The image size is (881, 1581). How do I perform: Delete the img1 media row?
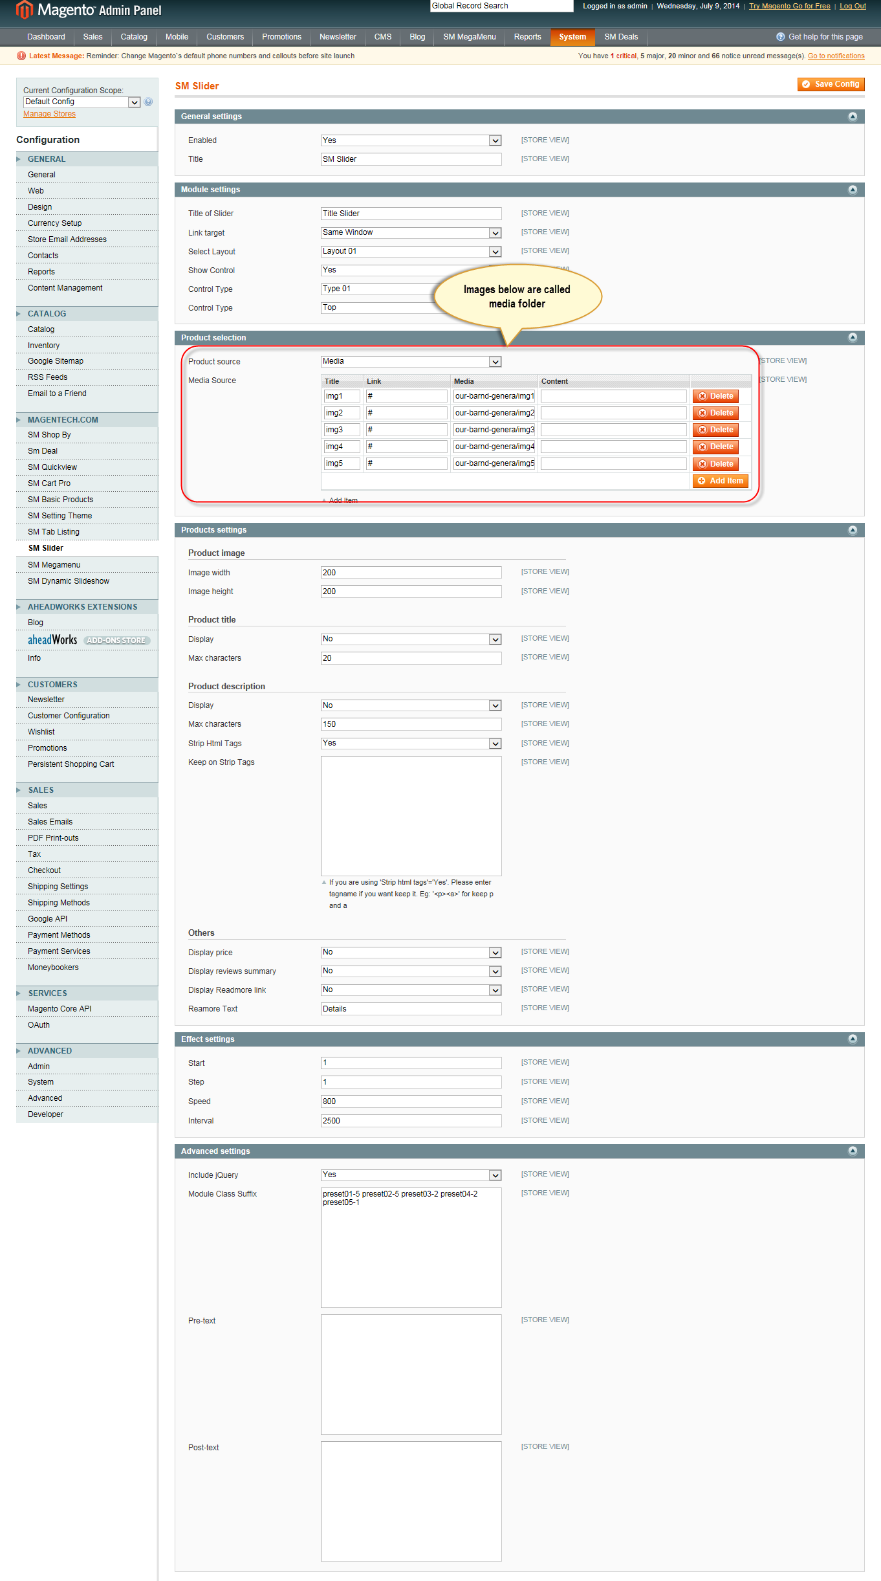715,396
